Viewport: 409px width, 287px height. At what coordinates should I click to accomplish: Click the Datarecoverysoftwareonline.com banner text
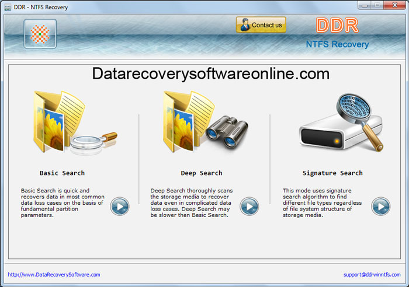pos(211,73)
